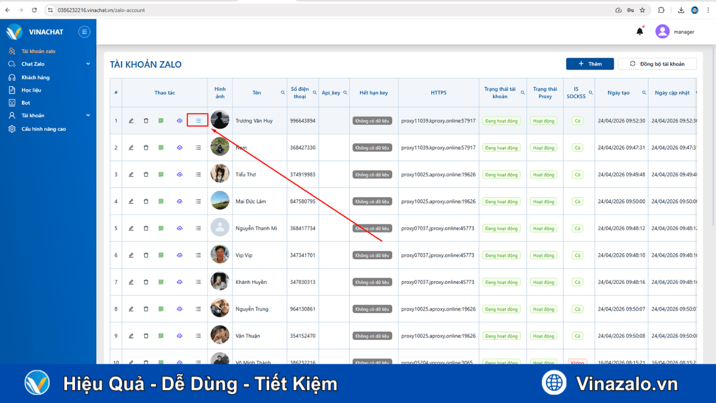Open list menu icon for Nguyễn Thanh Mi
The image size is (716, 403).
[x=198, y=228]
